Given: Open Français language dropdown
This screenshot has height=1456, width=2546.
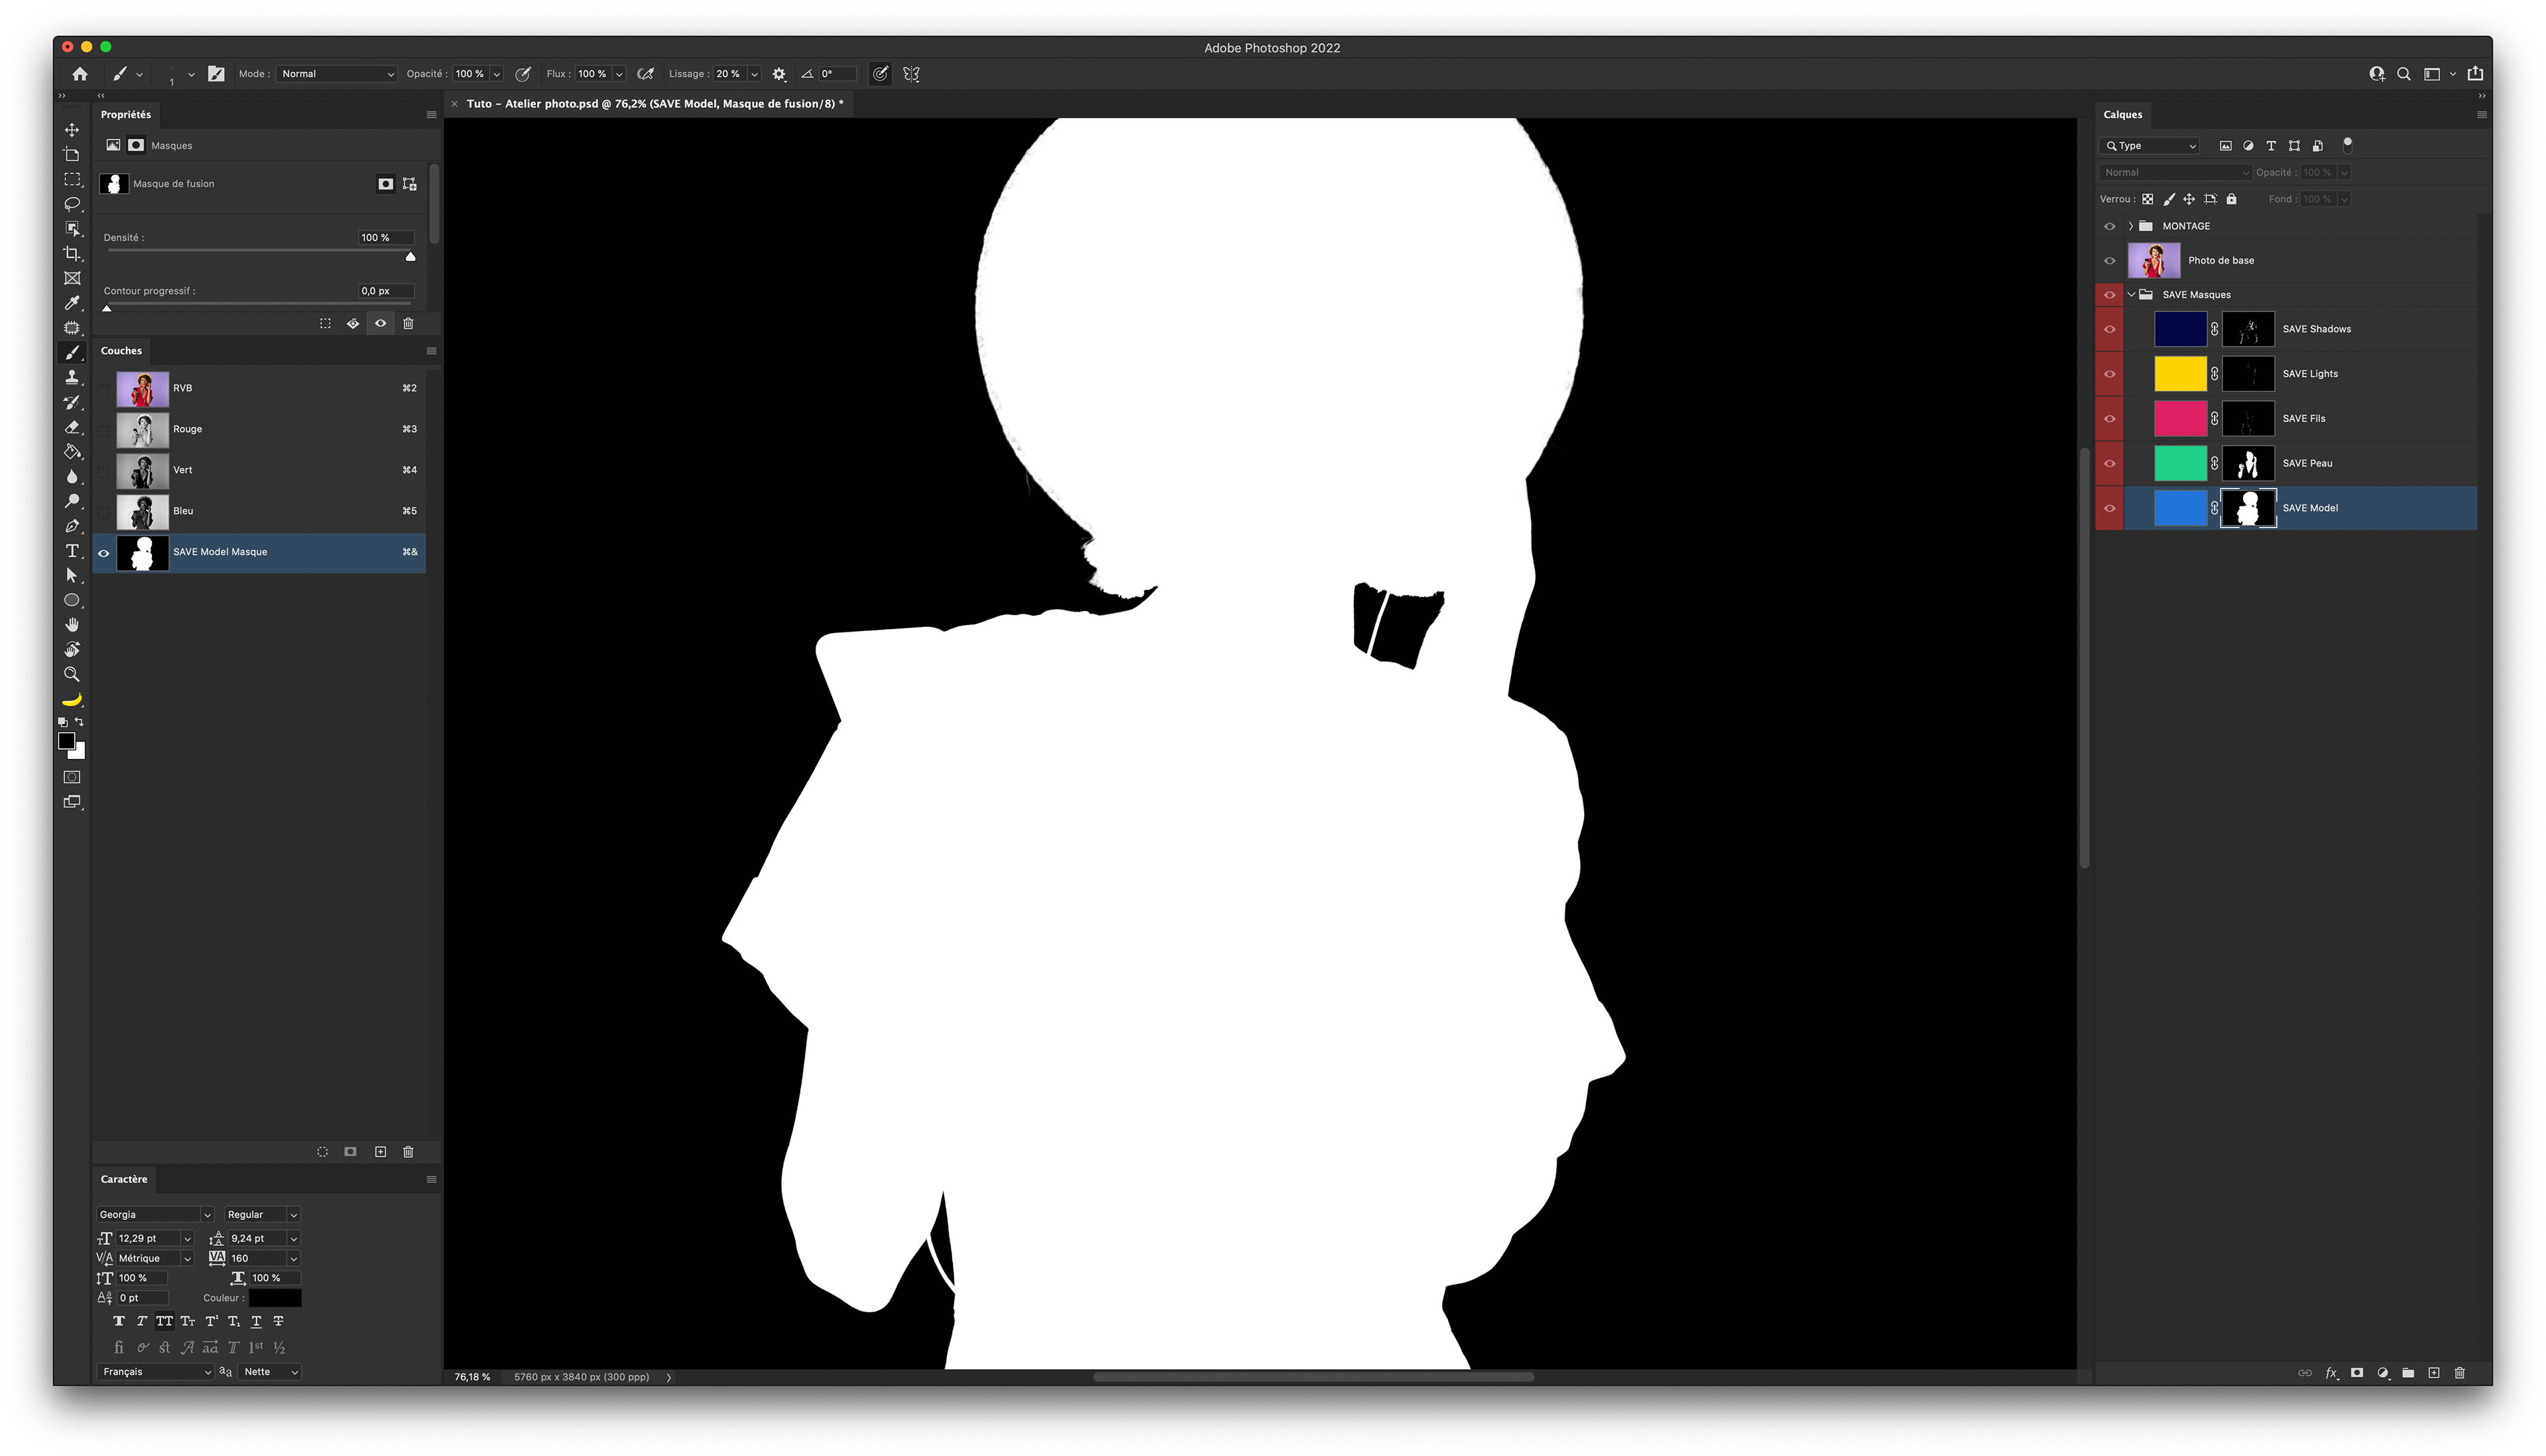Looking at the screenshot, I should pyautogui.click(x=155, y=1372).
